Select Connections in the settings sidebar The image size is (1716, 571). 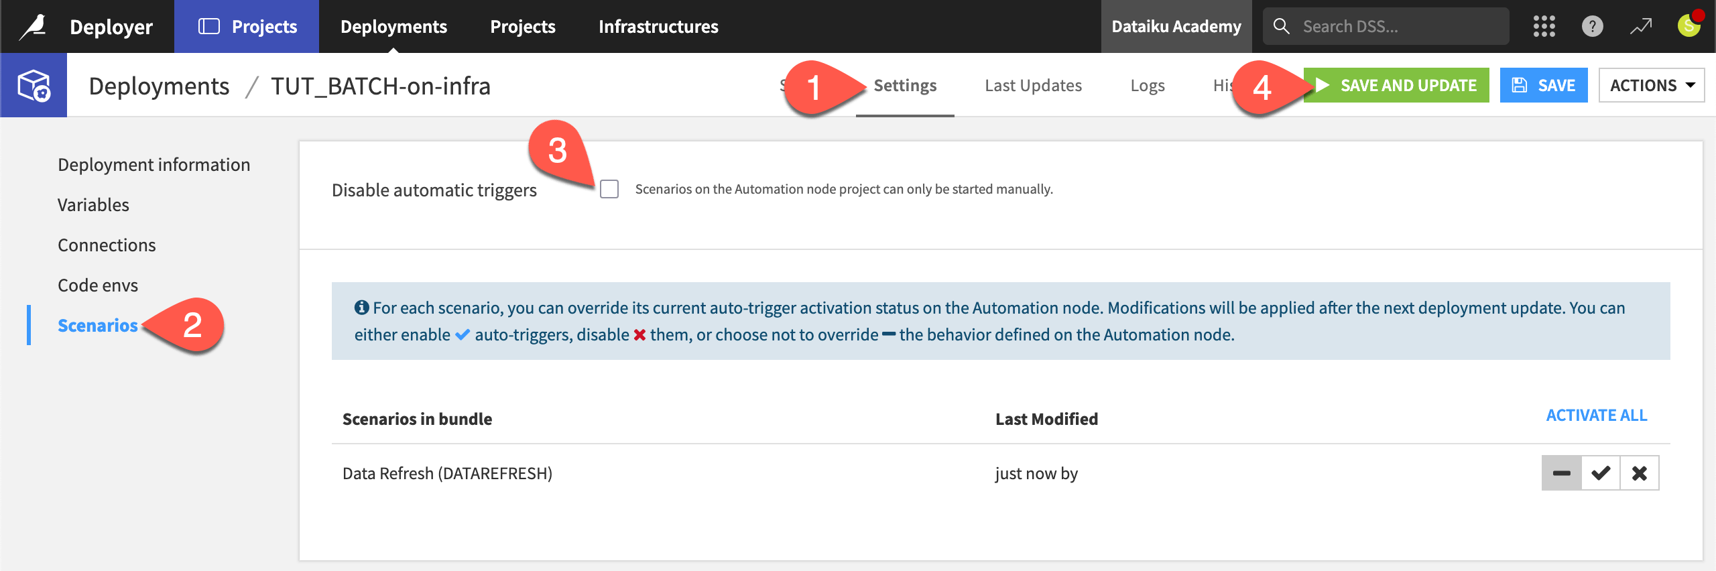107,245
